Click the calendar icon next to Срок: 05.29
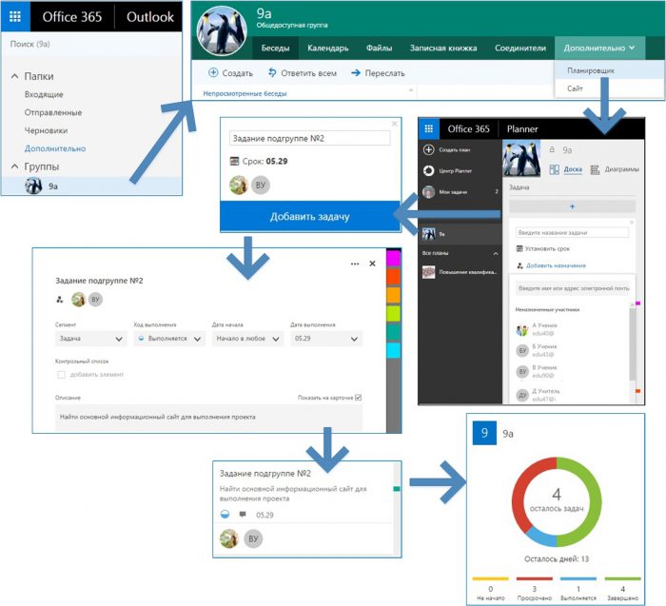Viewport: 666px width, 606px height. click(x=234, y=161)
